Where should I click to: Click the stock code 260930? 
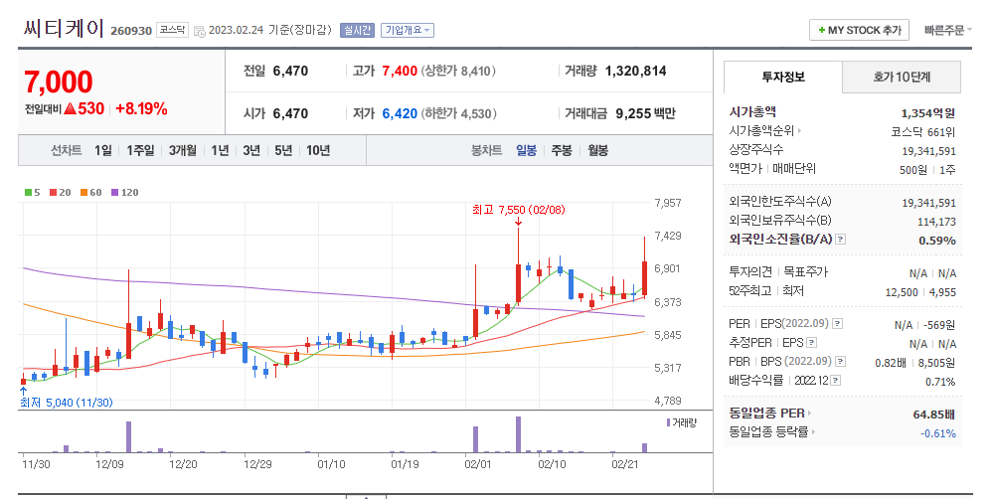[x=131, y=31]
